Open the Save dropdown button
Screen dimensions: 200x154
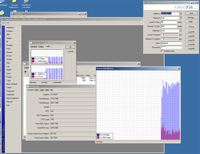[x=191, y=27]
